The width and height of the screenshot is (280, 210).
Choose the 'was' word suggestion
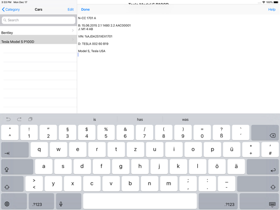(x=185, y=120)
